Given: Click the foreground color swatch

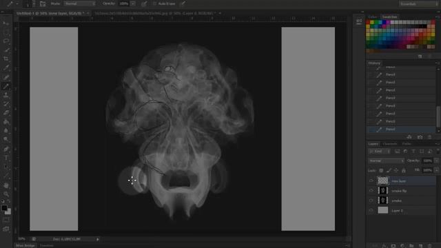Looking at the screenshot, I should click(x=4, y=208).
